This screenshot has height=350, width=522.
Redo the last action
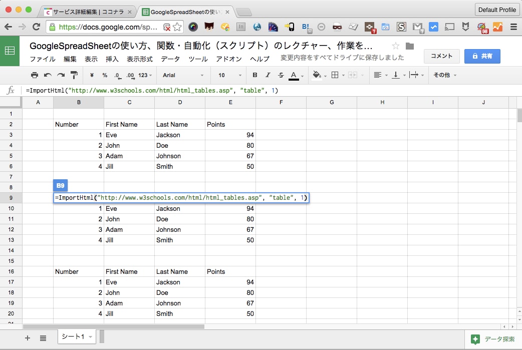point(61,75)
